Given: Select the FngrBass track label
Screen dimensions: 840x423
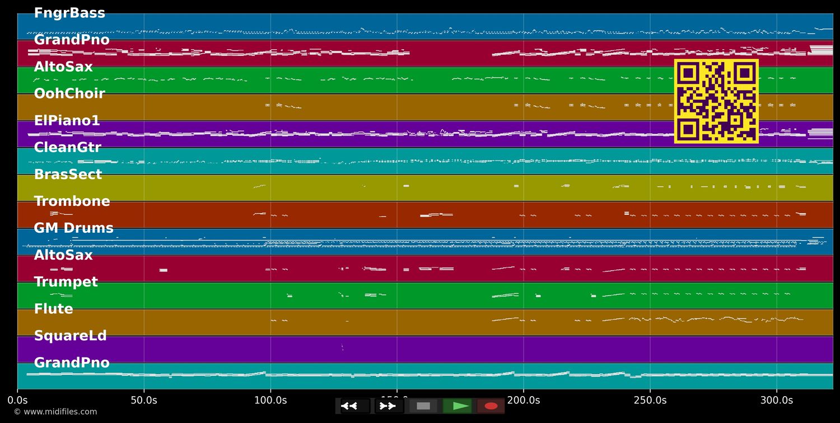Looking at the screenshot, I should [x=69, y=13].
